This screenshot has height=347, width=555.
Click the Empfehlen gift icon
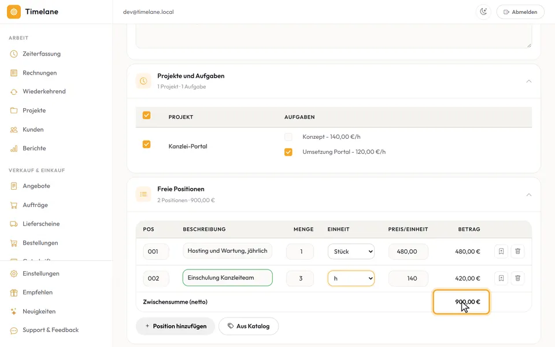point(14,293)
